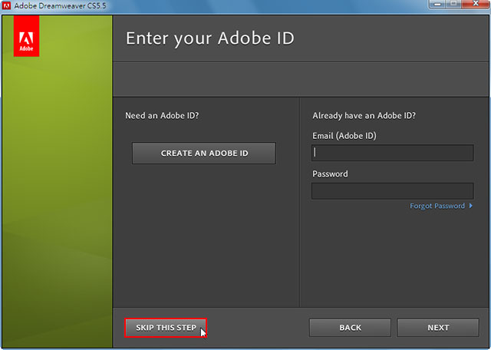The height and width of the screenshot is (350, 491).
Task: Click the 'Already have an Adobe ID?' text
Action: click(364, 116)
